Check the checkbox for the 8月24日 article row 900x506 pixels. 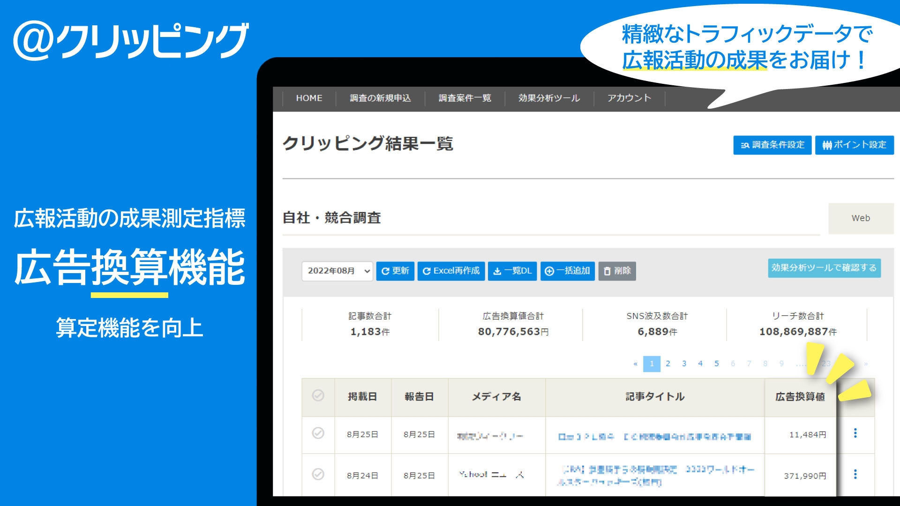[318, 474]
